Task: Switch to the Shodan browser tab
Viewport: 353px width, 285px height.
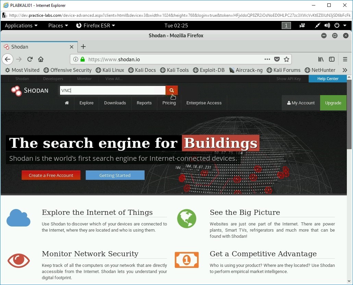Action: click(34, 47)
